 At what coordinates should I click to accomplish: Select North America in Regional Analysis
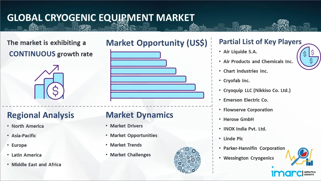[x=28, y=126]
